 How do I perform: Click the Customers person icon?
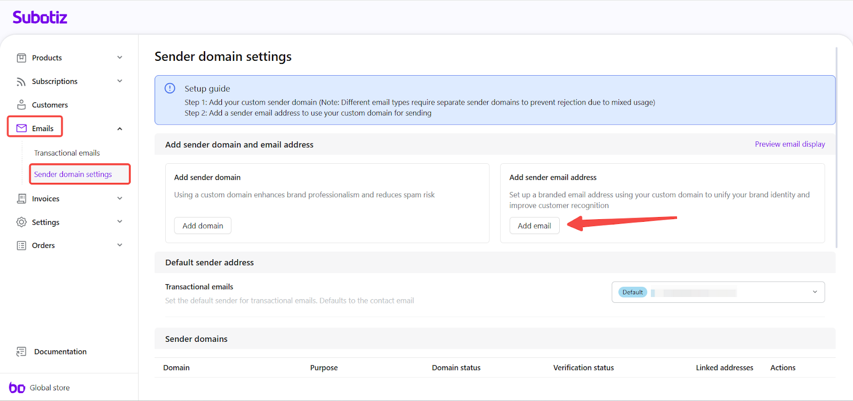pyautogui.click(x=21, y=105)
